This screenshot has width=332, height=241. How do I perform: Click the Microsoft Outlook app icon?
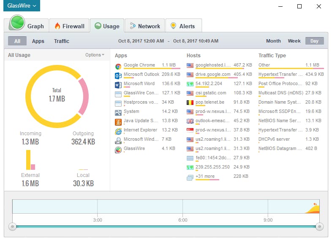click(118, 75)
